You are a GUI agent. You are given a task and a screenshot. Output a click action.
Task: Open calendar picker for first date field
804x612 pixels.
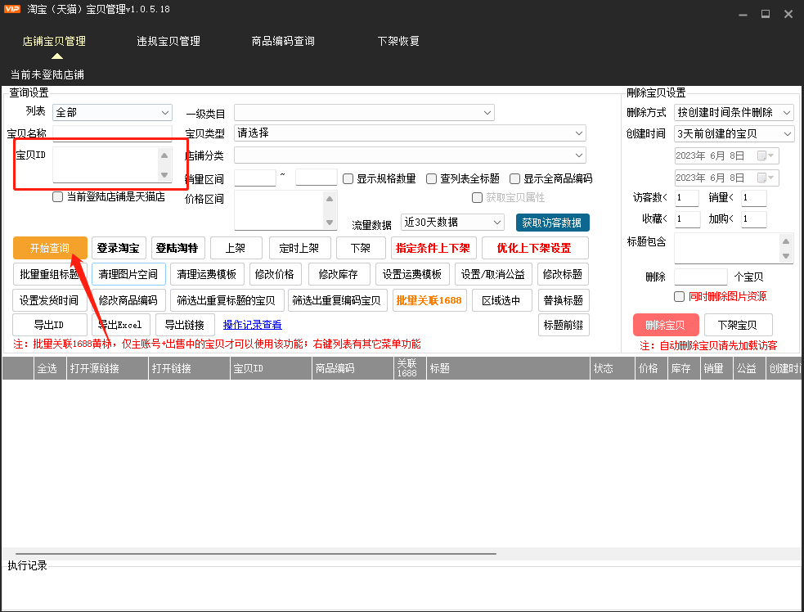click(x=766, y=155)
